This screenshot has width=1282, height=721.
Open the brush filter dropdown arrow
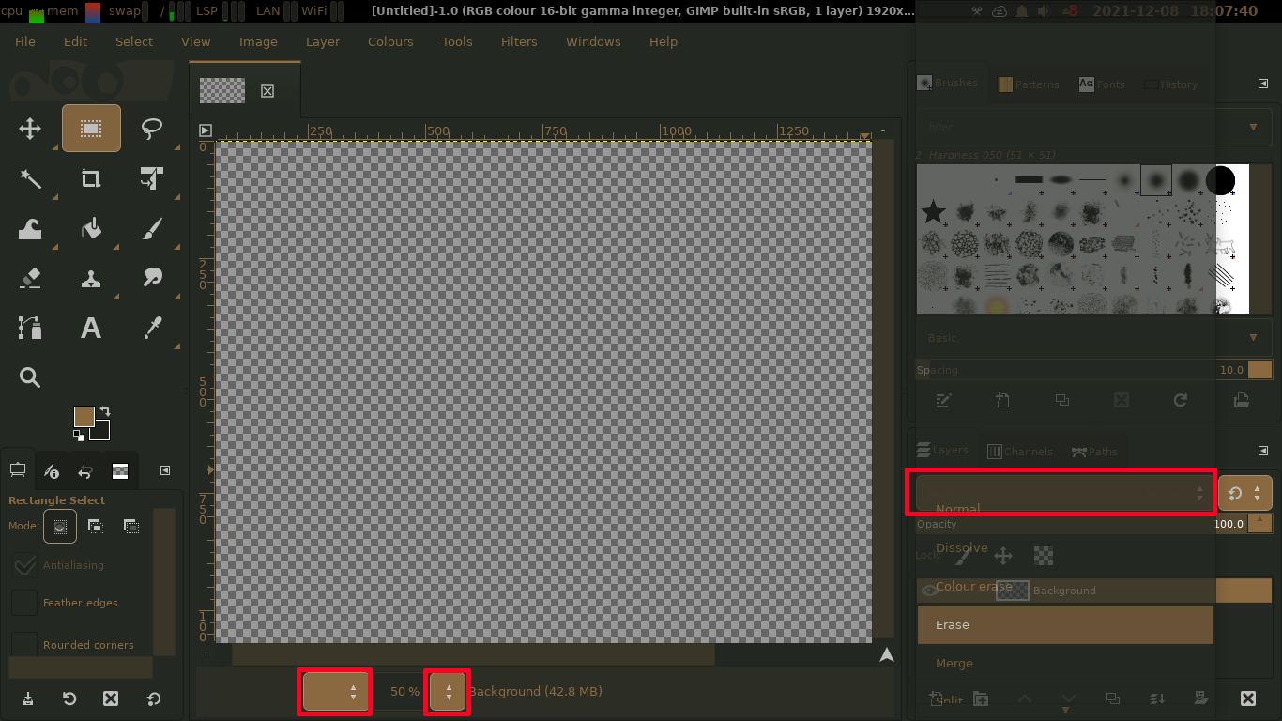click(x=1254, y=126)
